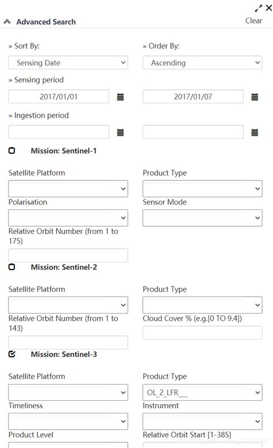Click the Advanced Search heading
Viewport: 273px width, 448px height.
coord(46,22)
